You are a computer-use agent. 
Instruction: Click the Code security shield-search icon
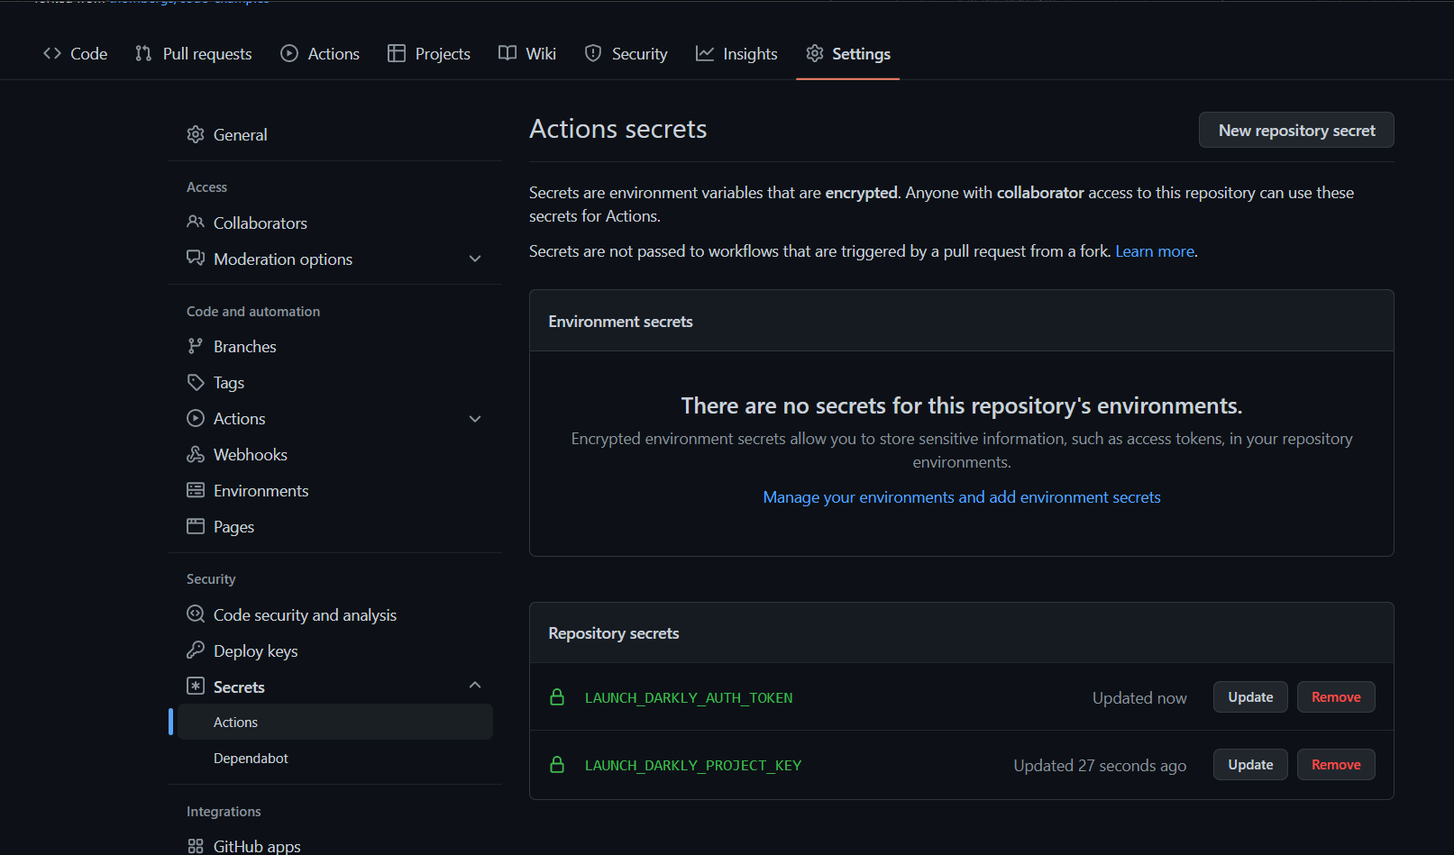click(196, 614)
